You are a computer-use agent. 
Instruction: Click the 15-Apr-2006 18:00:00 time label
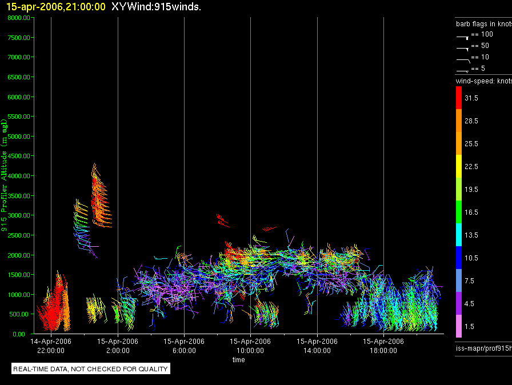pyautogui.click(x=383, y=346)
